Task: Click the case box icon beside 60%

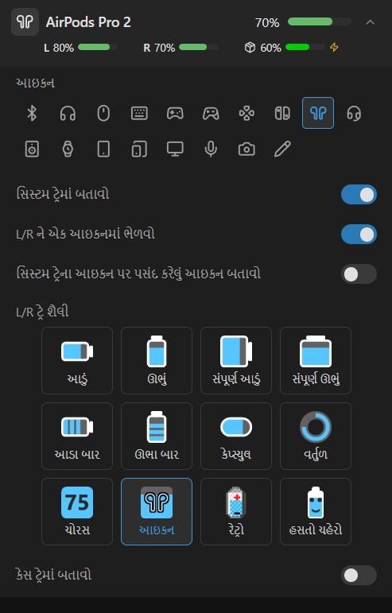Action: pos(250,48)
